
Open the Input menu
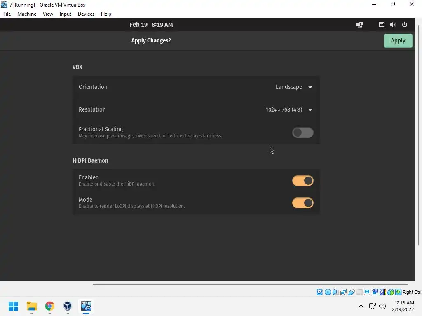(66, 14)
